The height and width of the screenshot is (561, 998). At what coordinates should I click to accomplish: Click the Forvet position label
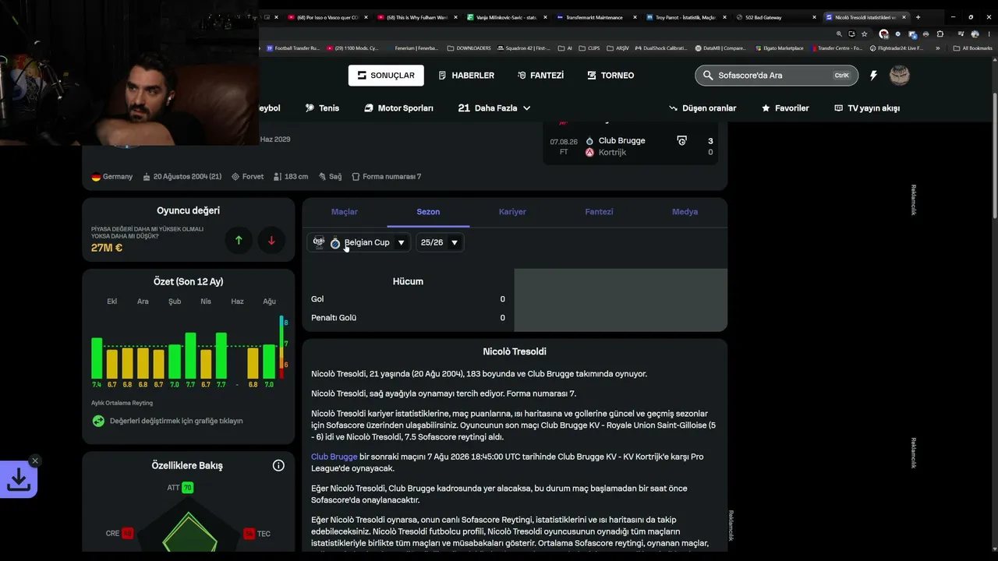coord(248,177)
